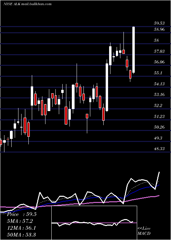Click the 5MA : 57.2 readout
This screenshot has width=171, height=240.
pyautogui.click(x=20, y=221)
